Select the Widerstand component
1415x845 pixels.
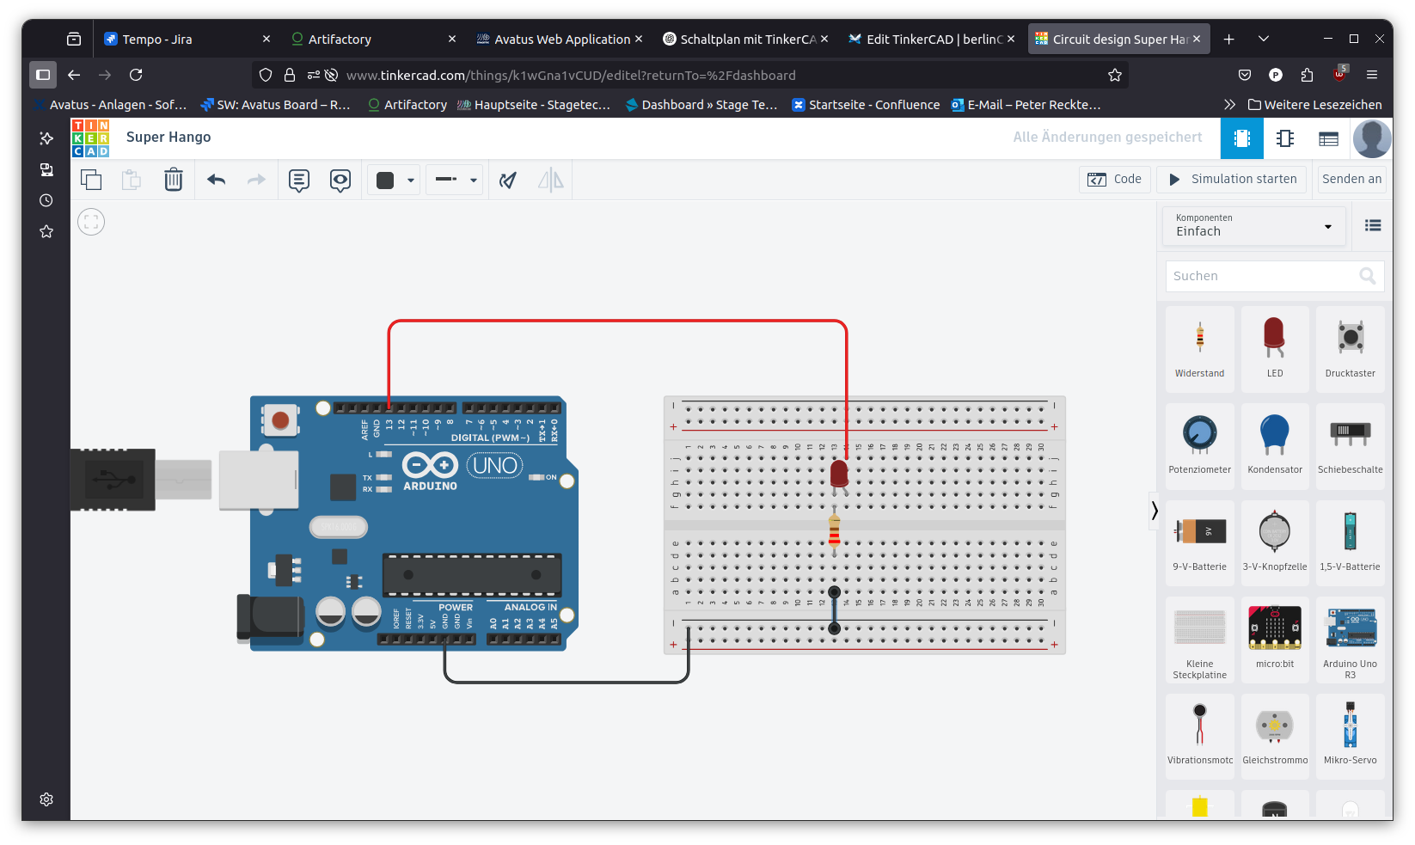point(1200,349)
